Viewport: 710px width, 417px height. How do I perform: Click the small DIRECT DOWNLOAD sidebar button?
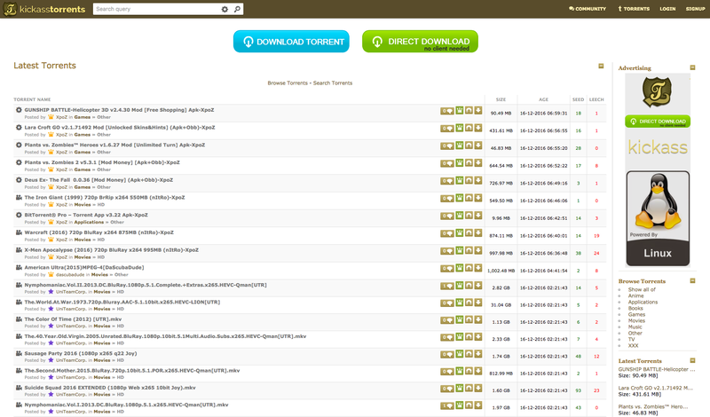pyautogui.click(x=658, y=122)
